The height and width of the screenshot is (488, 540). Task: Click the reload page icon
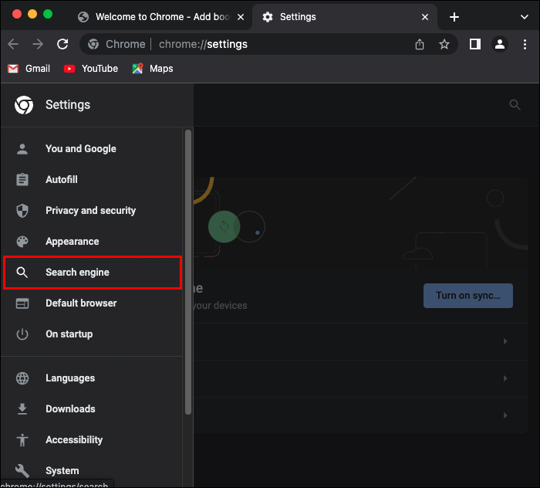pos(63,45)
